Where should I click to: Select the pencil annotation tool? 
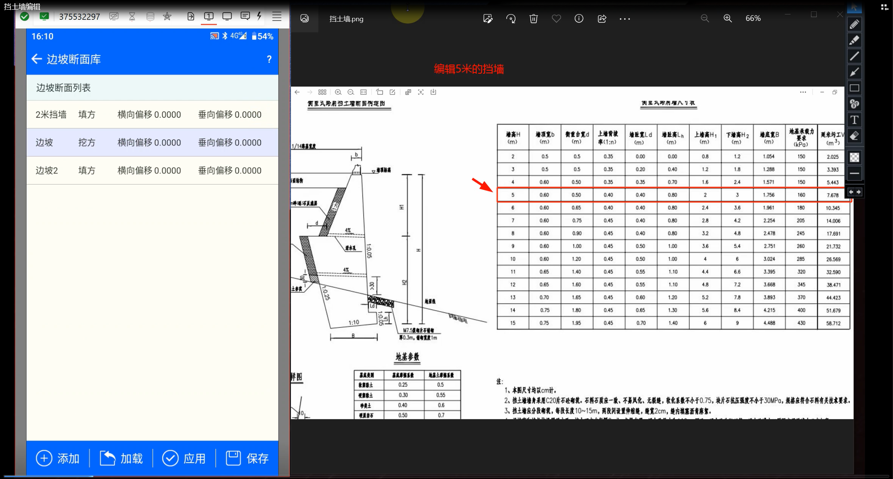point(854,24)
